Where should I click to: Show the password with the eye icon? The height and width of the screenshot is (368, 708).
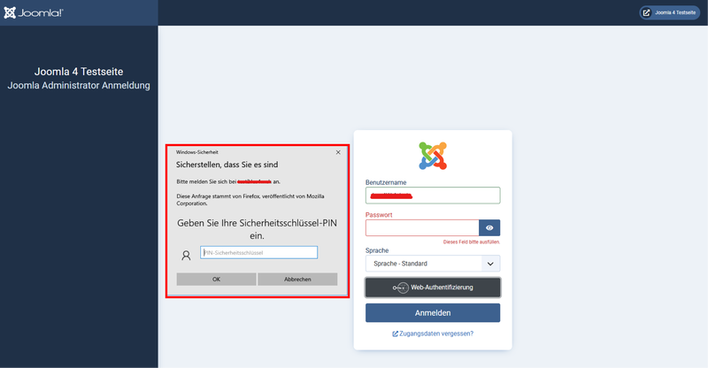pos(489,228)
